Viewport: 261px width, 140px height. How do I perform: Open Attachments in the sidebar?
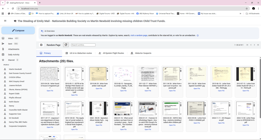click(14, 49)
